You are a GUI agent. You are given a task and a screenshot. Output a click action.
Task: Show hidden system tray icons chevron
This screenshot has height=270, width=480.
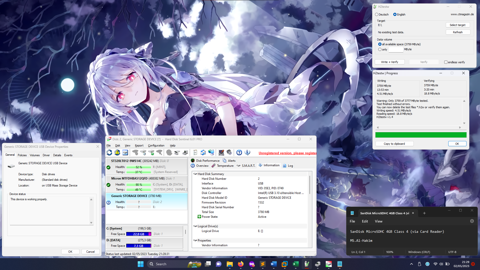click(x=411, y=264)
